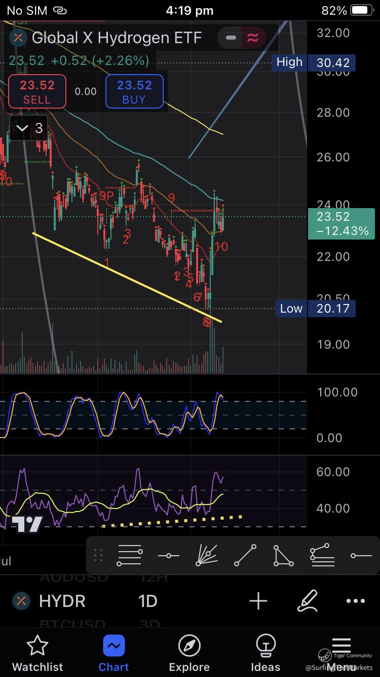Tap the 0.00 spread value
The image size is (380, 677).
coord(86,91)
